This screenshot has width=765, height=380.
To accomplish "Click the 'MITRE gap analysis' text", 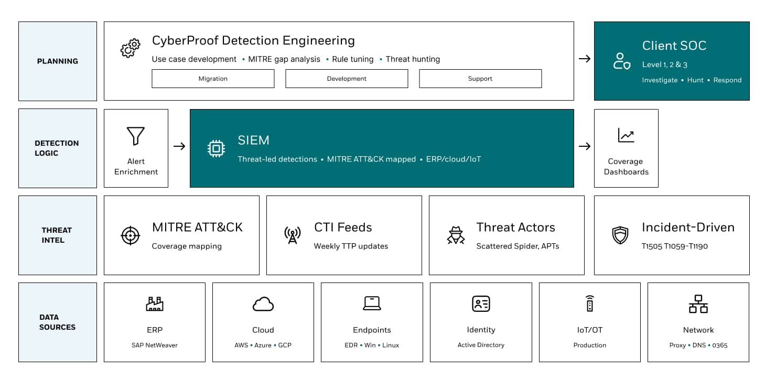I will 284,59.
